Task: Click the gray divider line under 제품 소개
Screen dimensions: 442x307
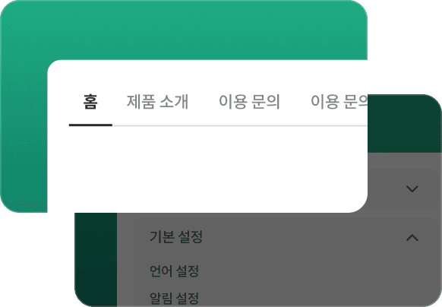Action: (157, 125)
